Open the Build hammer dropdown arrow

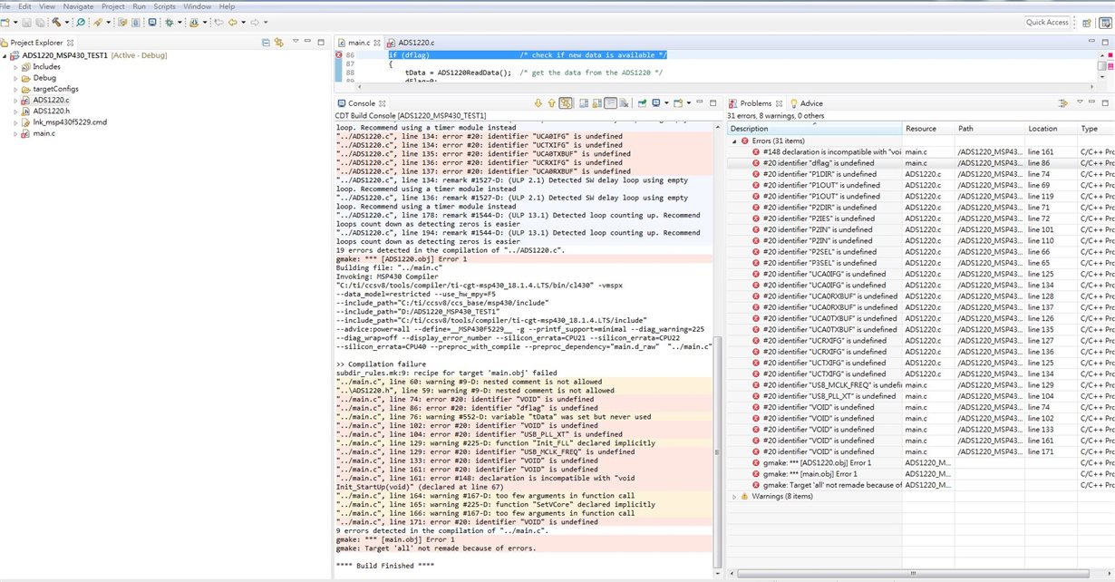(67, 22)
